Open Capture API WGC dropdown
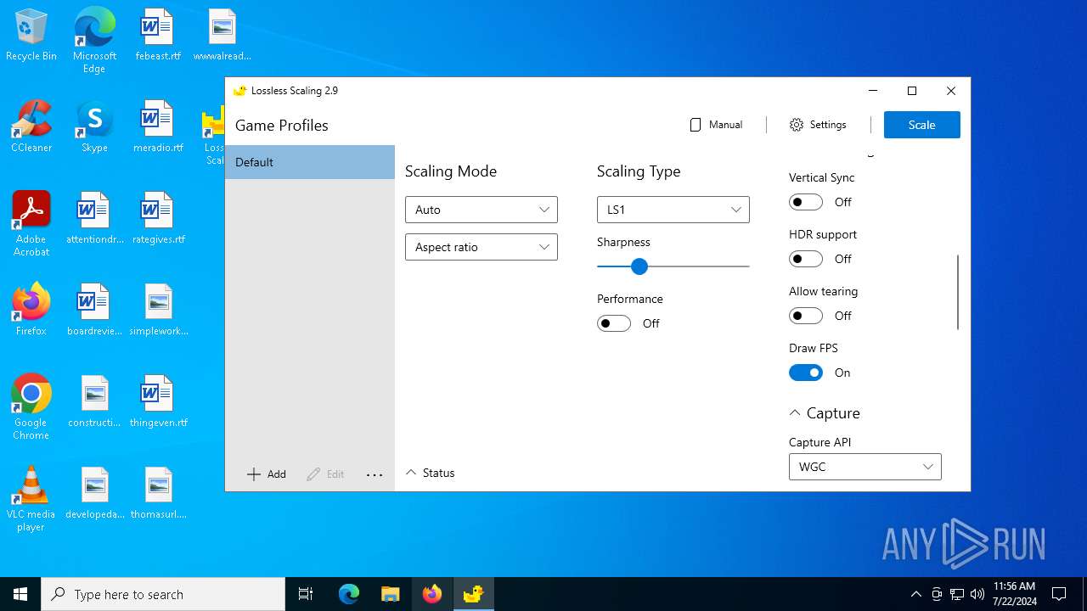 coord(865,467)
